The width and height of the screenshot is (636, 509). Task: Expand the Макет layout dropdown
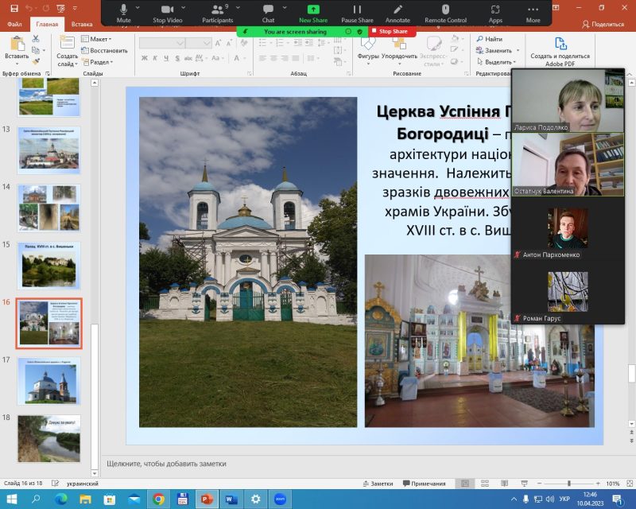tap(99, 39)
